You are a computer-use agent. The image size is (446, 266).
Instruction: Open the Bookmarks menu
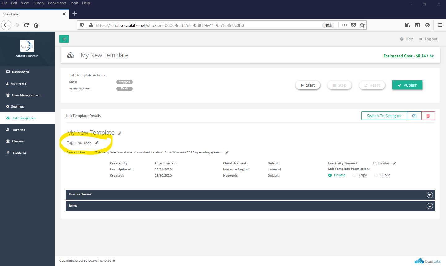click(x=57, y=3)
